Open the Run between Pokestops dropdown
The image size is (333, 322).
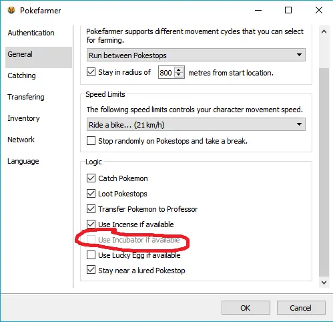point(196,55)
